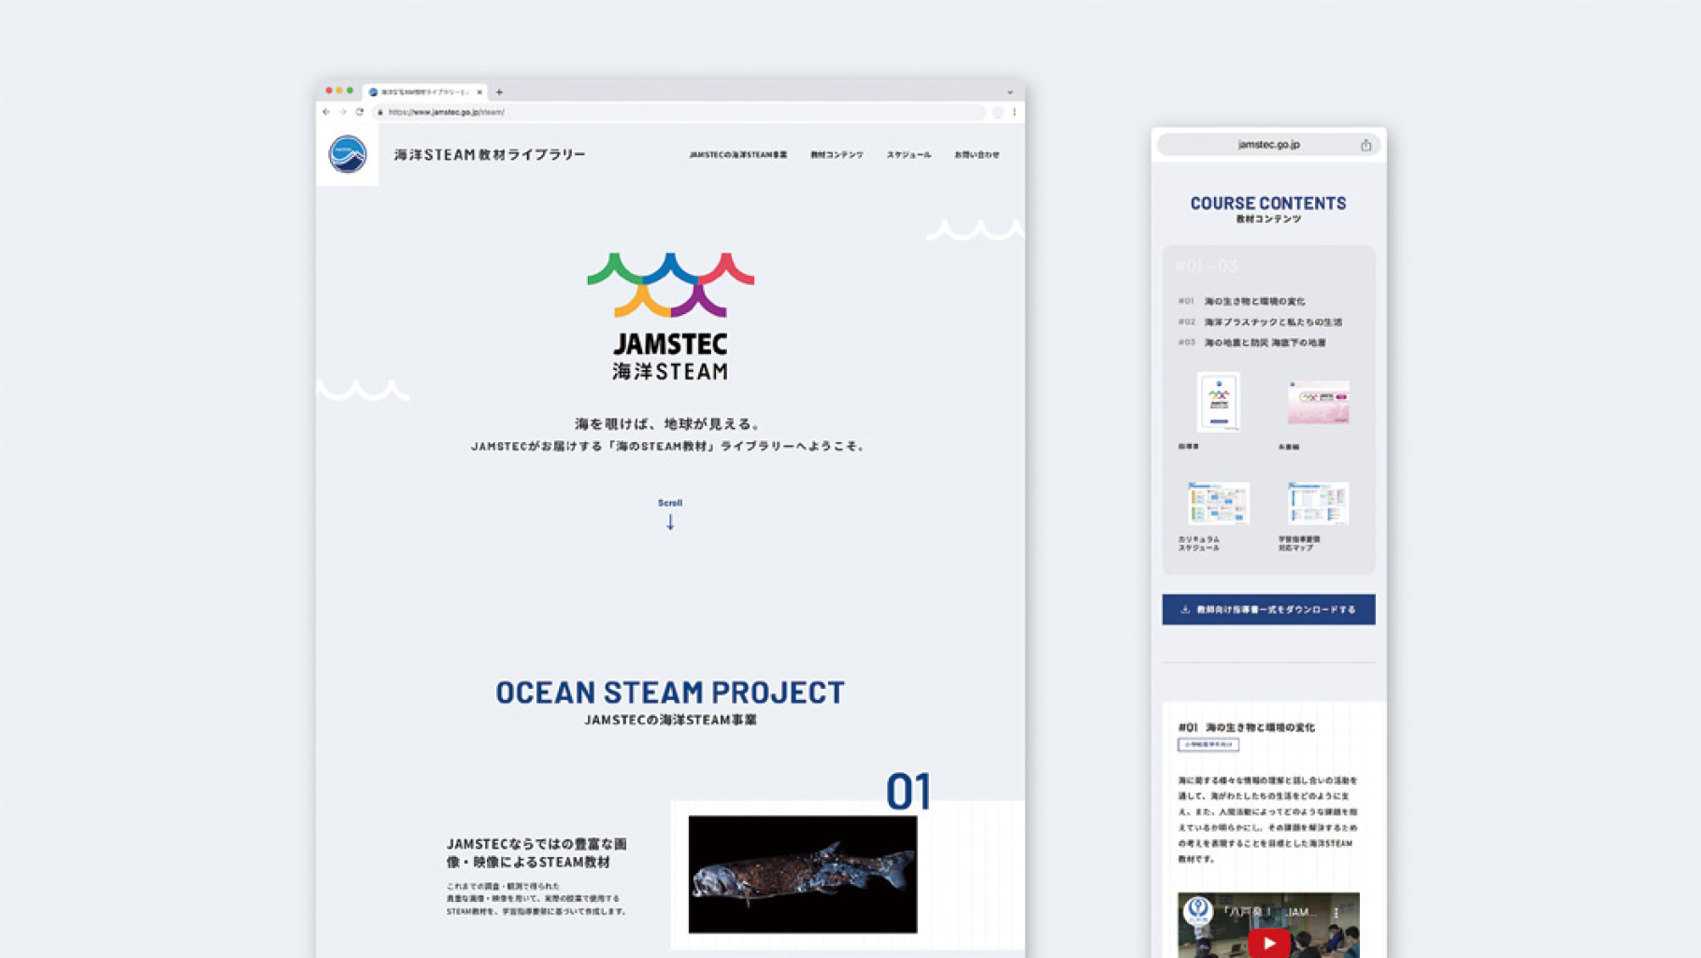Open the カリキュラムスケジュール thumbnail
Image resolution: width=1701 pixels, height=958 pixels.
pyautogui.click(x=1219, y=504)
